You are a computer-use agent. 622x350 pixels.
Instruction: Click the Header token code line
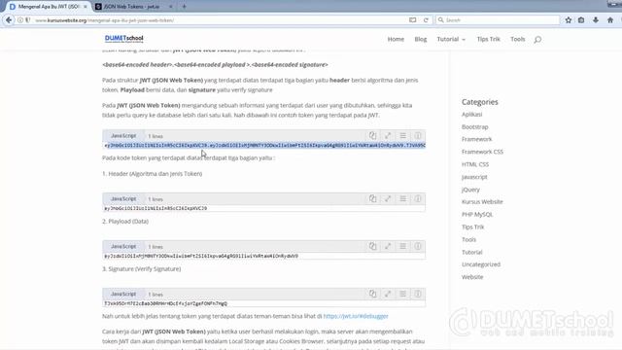point(155,208)
